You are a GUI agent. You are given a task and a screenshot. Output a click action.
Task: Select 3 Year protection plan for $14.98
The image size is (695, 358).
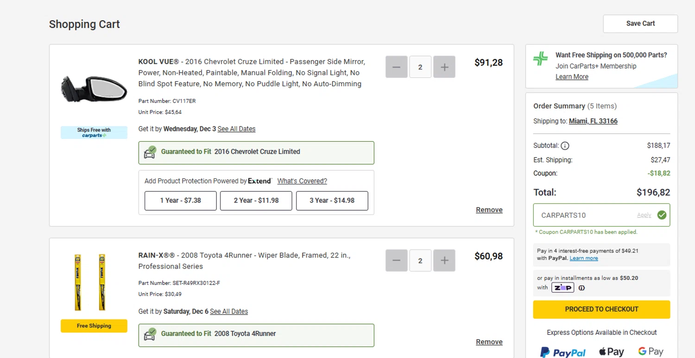tap(332, 201)
